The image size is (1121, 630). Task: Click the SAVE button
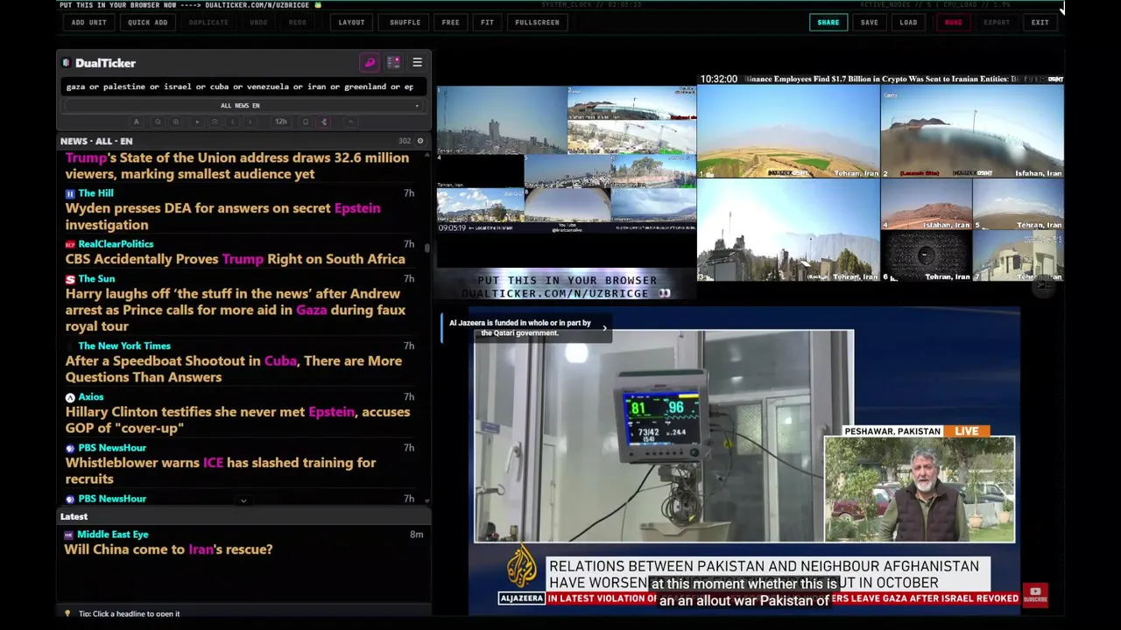[x=869, y=22]
